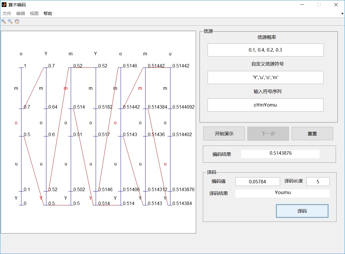Image resolution: width=345 pixels, height=254 pixels.
Task: Focus the 译码长度 field showing 5
Action: pyautogui.click(x=318, y=182)
